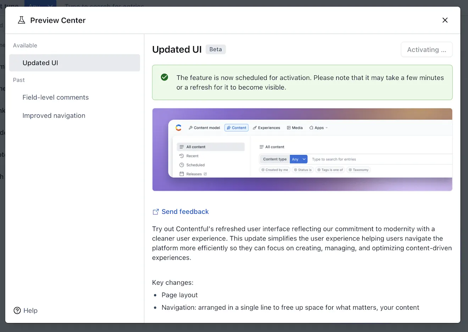The image size is (468, 332).
Task: Click the Activating button
Action: 427,50
